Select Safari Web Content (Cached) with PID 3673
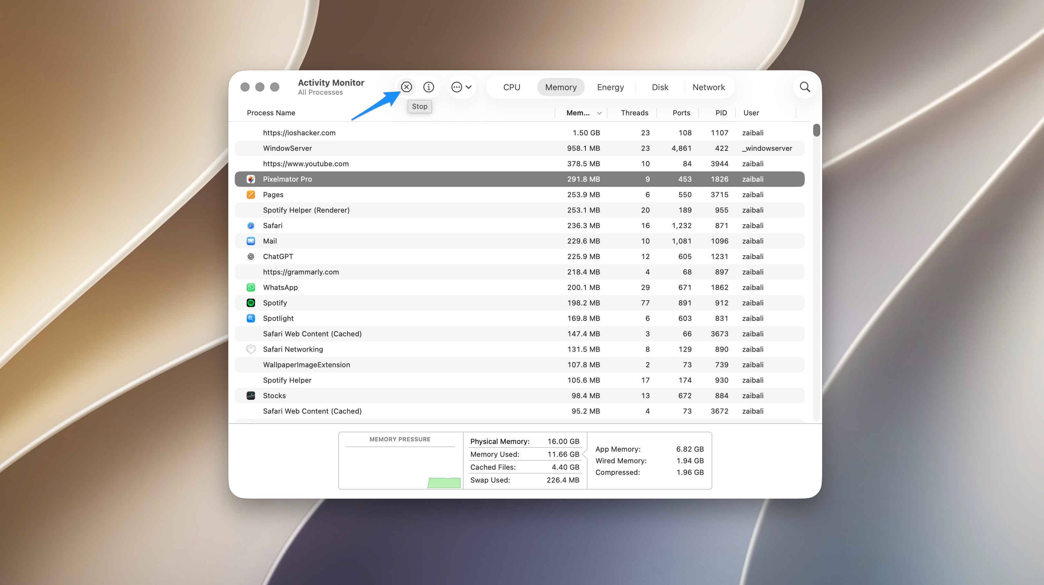Image resolution: width=1044 pixels, height=585 pixels. (519, 334)
